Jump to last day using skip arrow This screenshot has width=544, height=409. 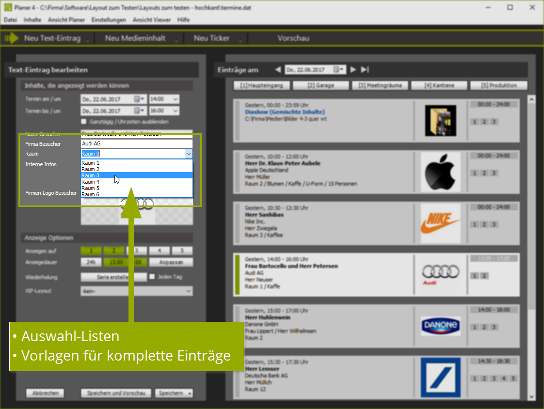364,69
